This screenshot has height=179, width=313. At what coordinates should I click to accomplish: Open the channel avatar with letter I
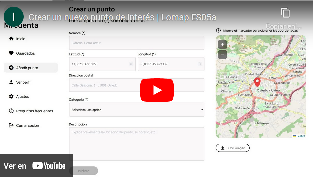[14, 17]
